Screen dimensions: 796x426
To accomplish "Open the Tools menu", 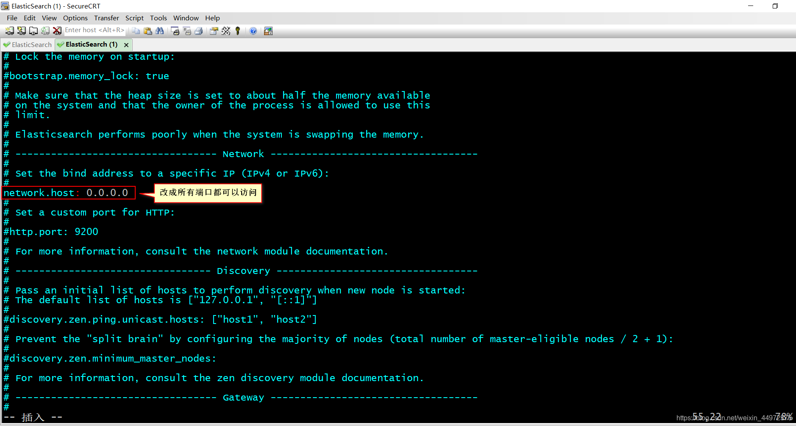I will (159, 18).
